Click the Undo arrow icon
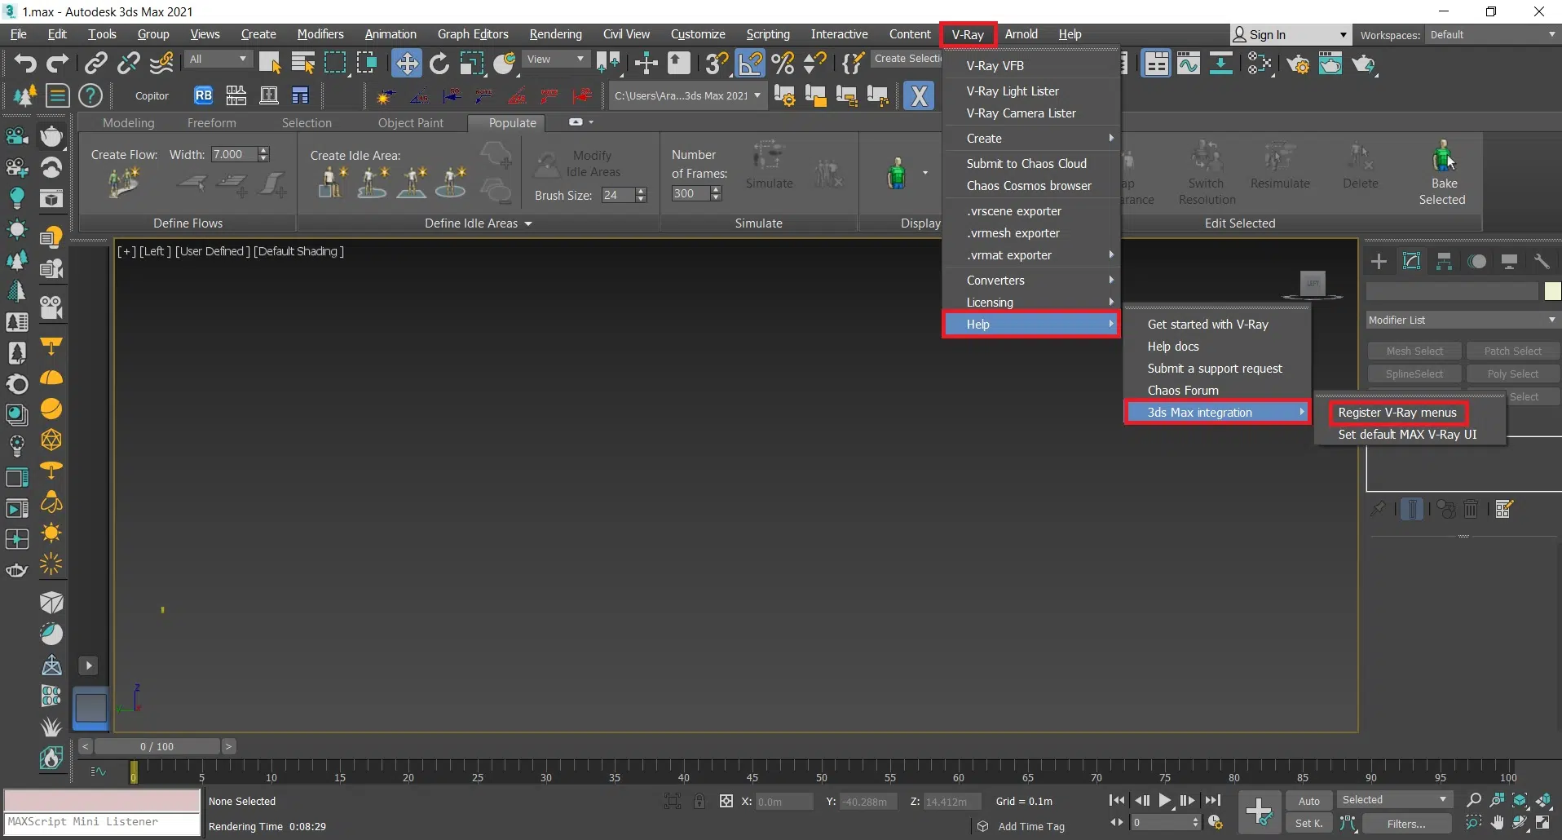1562x840 pixels. point(24,63)
